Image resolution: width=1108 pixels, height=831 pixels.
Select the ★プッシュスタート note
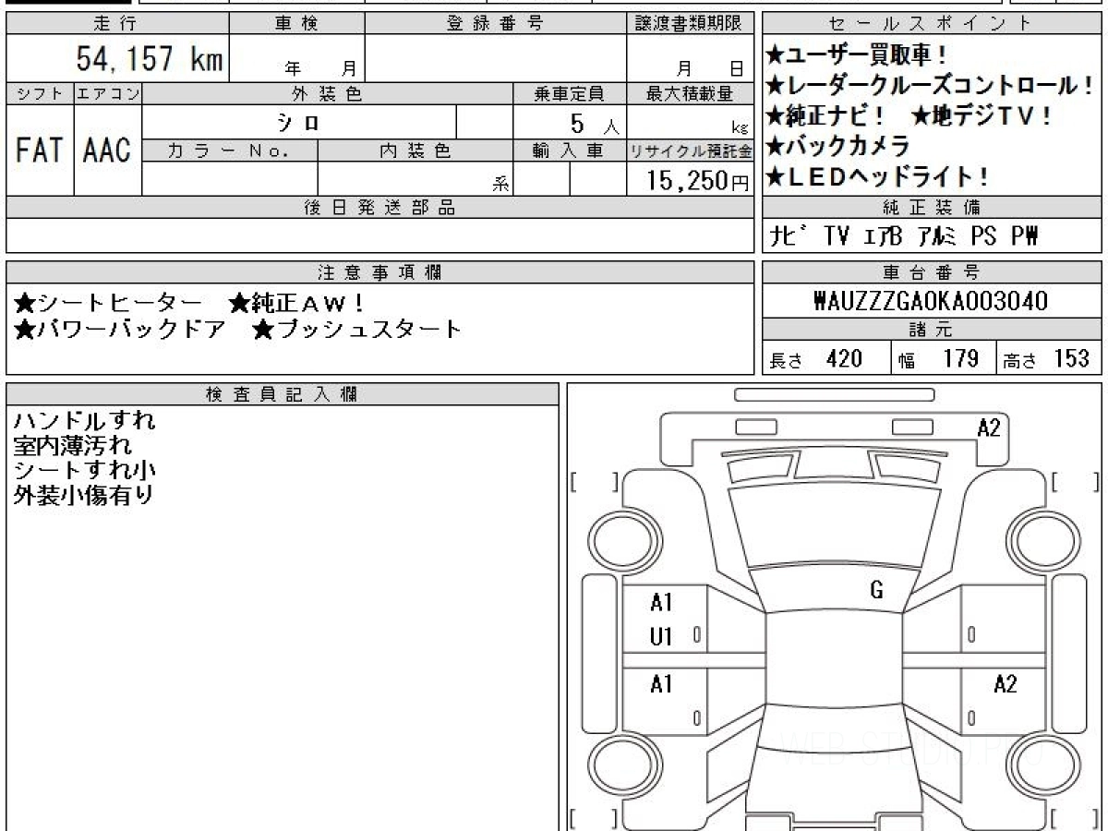coord(356,329)
